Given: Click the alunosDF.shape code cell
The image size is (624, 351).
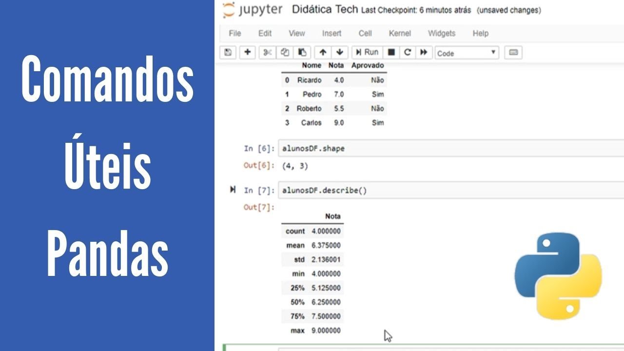Looking at the screenshot, I should (x=451, y=148).
